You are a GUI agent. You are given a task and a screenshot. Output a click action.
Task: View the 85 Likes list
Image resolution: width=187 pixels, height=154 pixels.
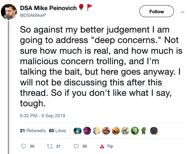point(57,130)
